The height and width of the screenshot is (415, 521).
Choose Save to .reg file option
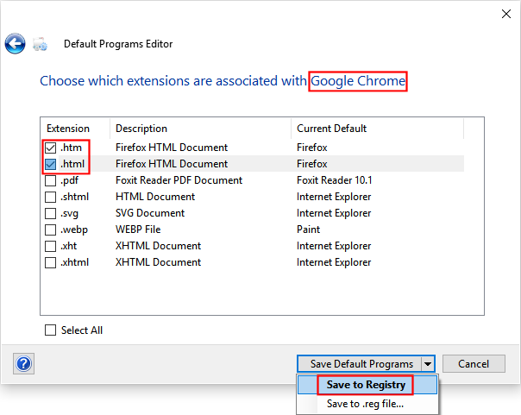click(365, 403)
